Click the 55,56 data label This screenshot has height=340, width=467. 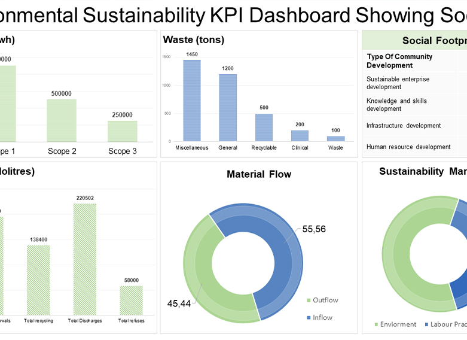pos(314,229)
